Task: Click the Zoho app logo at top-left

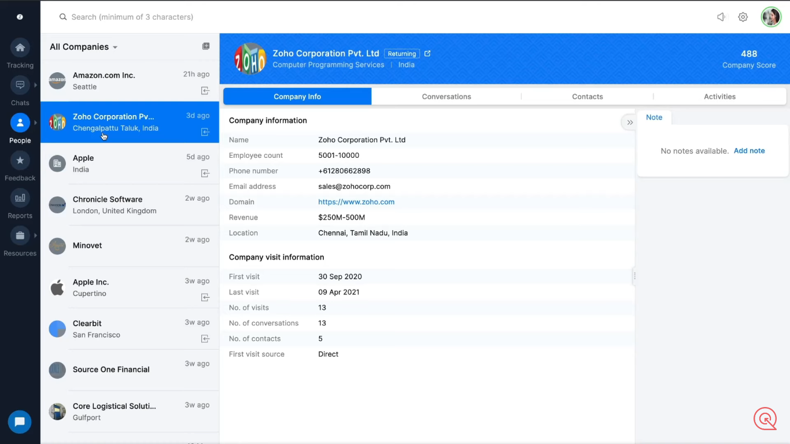Action: pyautogui.click(x=20, y=17)
